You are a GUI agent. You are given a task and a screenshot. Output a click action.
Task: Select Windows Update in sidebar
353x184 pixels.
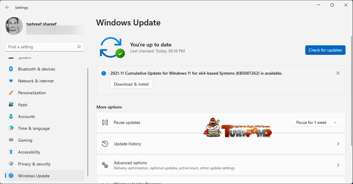(45, 176)
